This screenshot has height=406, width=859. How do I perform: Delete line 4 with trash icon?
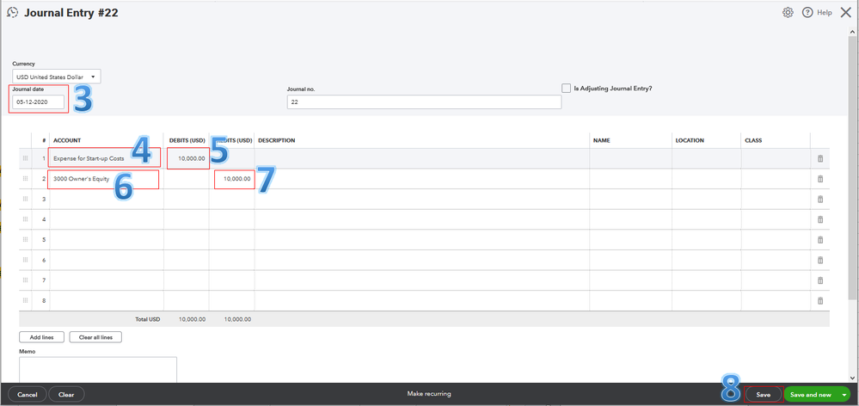820,219
